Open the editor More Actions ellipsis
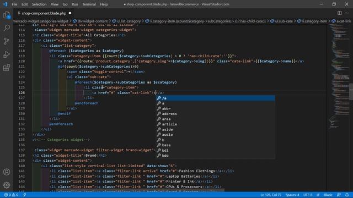This screenshot has height=198, width=353. pyautogui.click(x=347, y=13)
